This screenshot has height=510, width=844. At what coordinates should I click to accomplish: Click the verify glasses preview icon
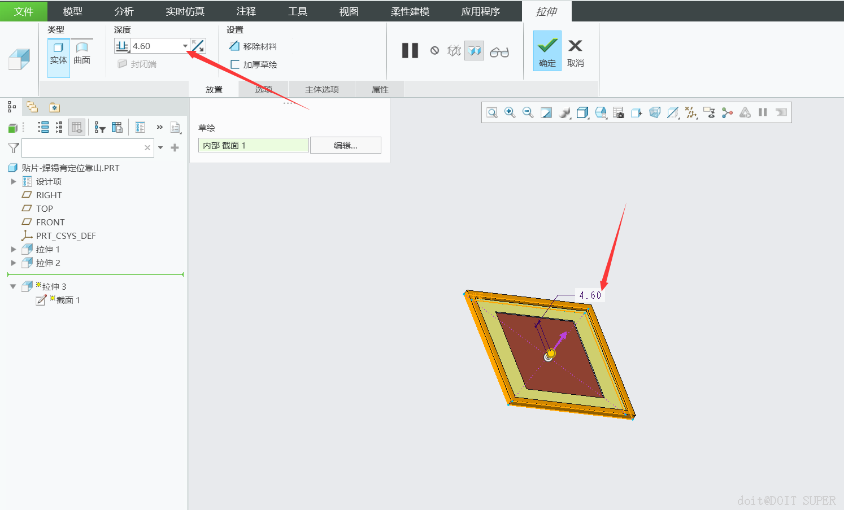pos(499,52)
